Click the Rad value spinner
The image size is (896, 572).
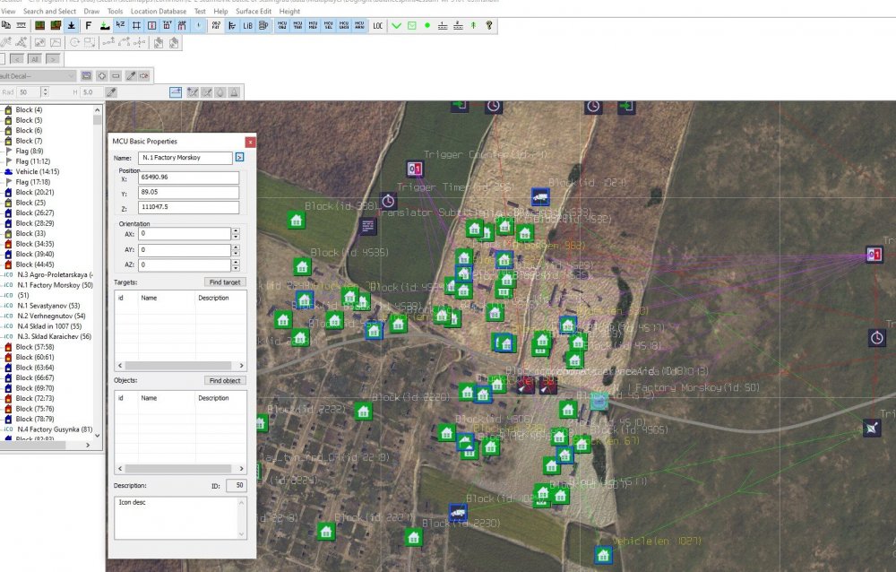pyautogui.click(x=46, y=92)
